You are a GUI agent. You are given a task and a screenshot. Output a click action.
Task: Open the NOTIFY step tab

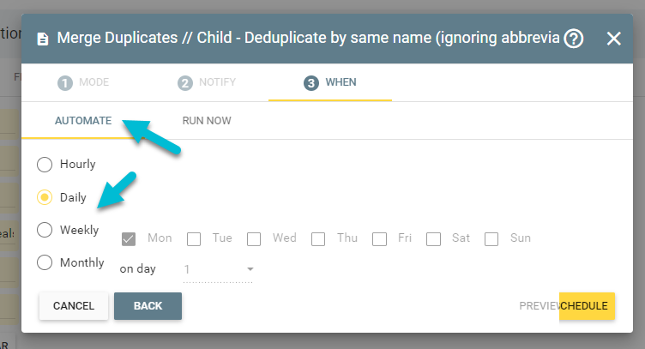click(x=207, y=82)
